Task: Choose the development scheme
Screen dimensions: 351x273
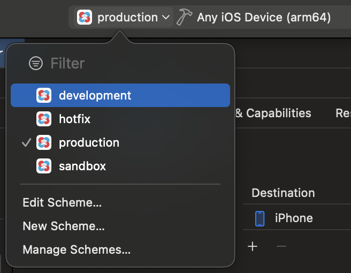Action: 120,95
